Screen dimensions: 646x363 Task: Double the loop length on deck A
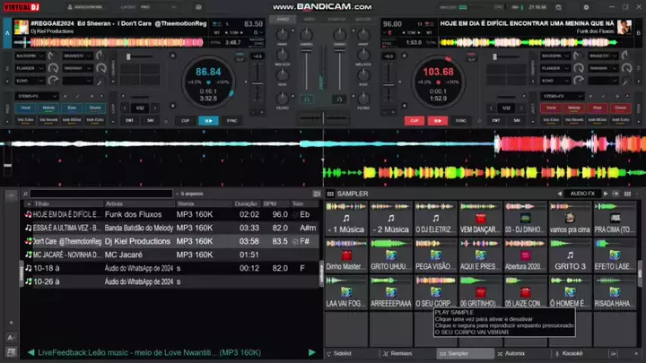click(x=155, y=108)
